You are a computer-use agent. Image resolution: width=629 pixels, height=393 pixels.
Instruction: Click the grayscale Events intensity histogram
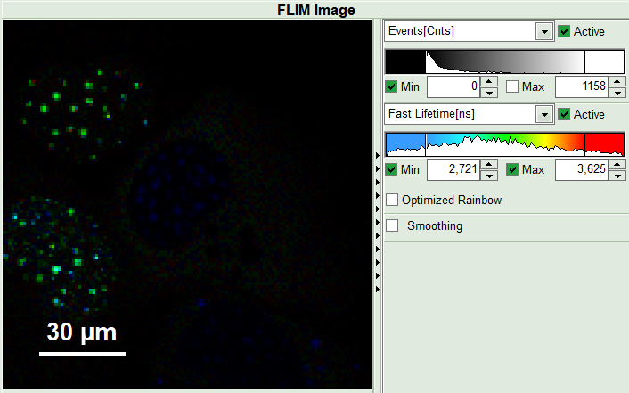click(504, 61)
